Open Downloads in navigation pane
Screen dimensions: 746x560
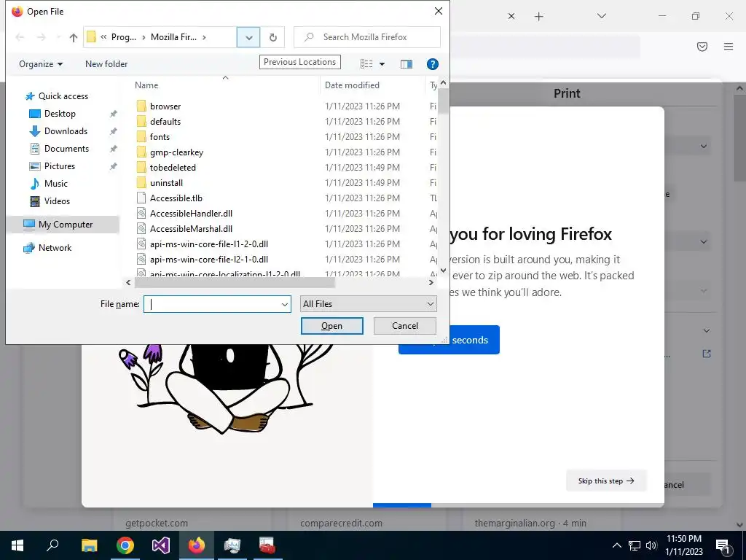pos(66,131)
